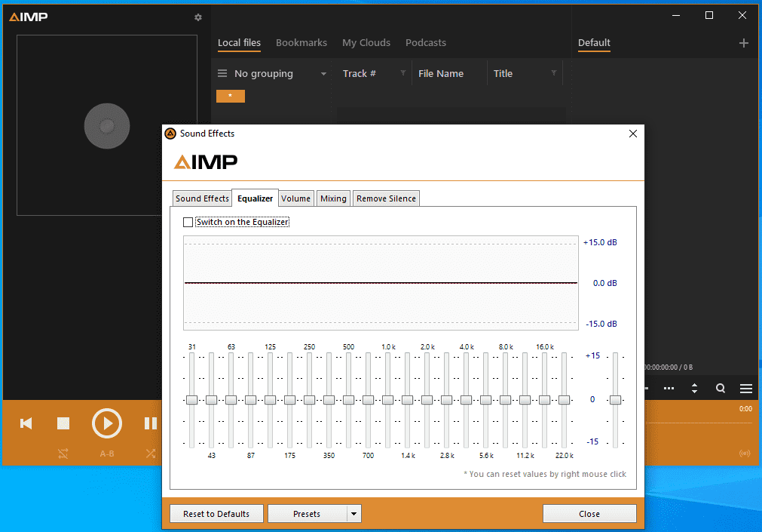Open the Title column filter icon
Viewport: 762px width, 532px height.
click(x=553, y=73)
